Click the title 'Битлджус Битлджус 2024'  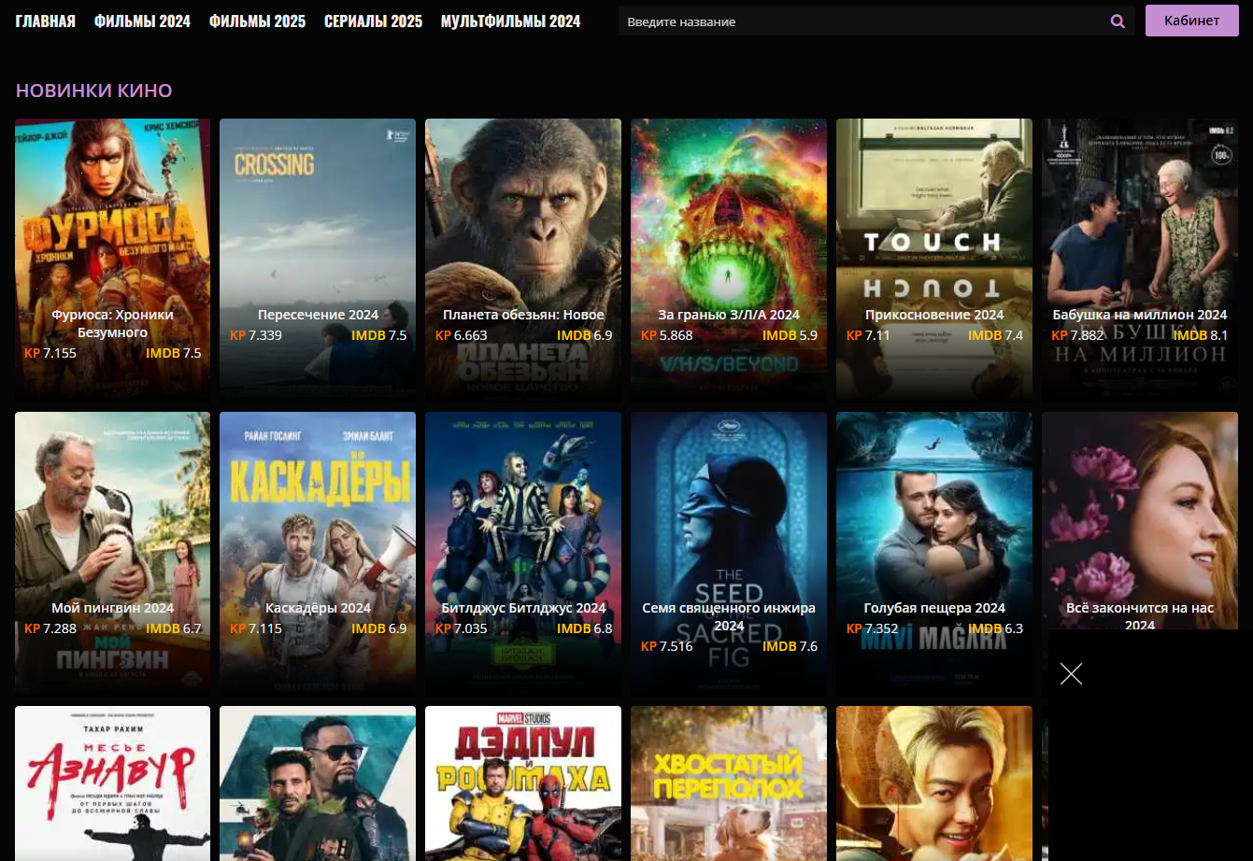click(x=523, y=608)
